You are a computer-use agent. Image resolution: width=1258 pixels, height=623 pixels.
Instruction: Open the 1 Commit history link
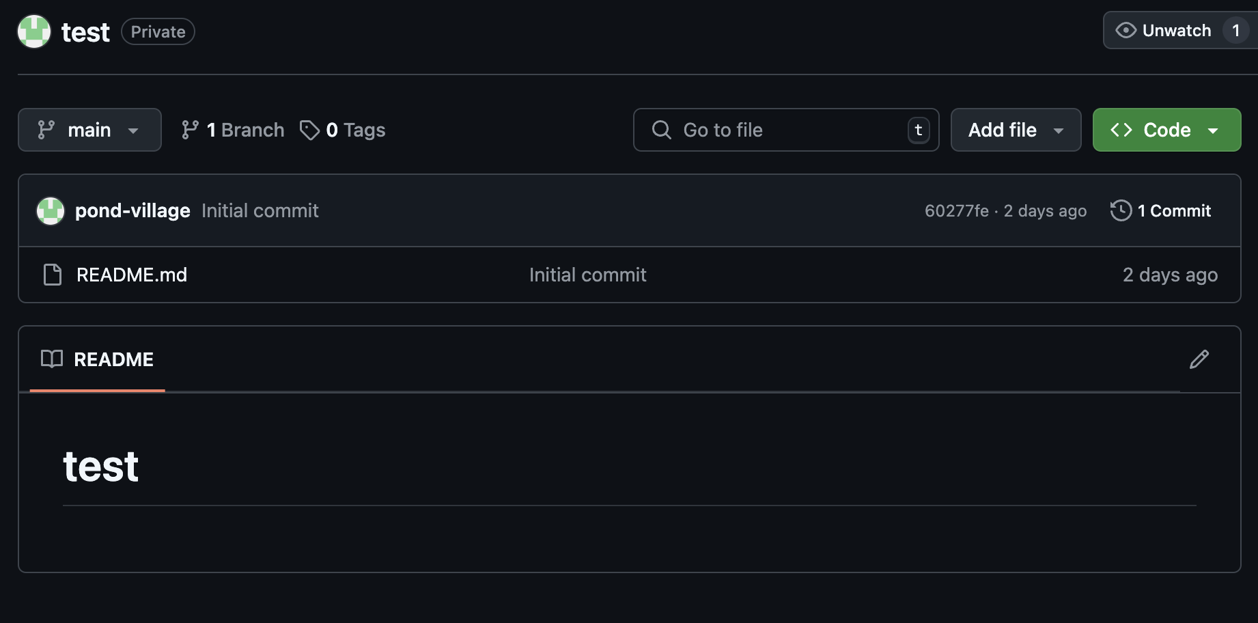(1173, 210)
